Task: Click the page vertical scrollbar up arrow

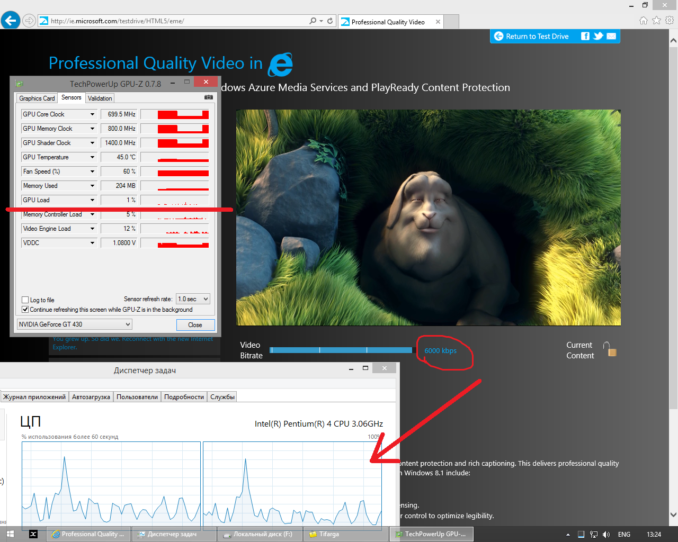Action: (673, 41)
